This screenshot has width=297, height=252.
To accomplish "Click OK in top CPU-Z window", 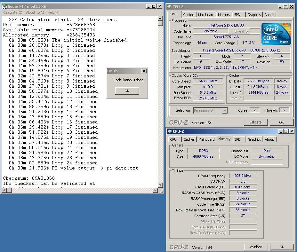I will pyautogui.click(x=281, y=122).
